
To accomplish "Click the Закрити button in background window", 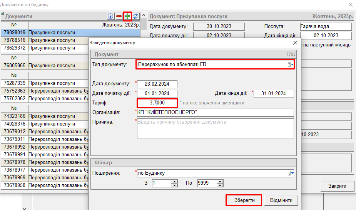I will pos(337,186).
